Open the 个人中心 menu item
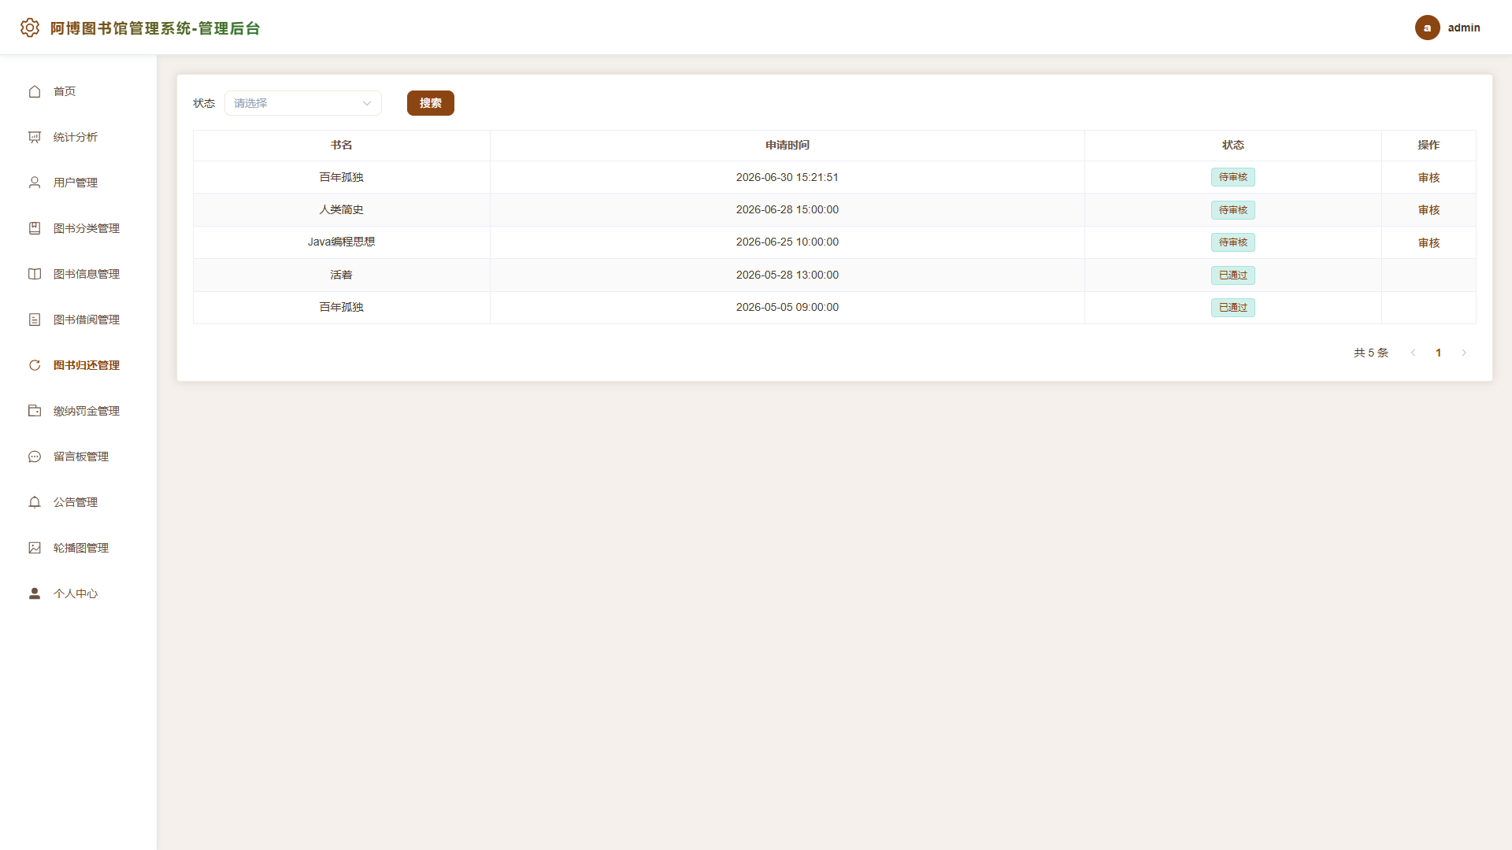1512x850 pixels. coord(79,593)
